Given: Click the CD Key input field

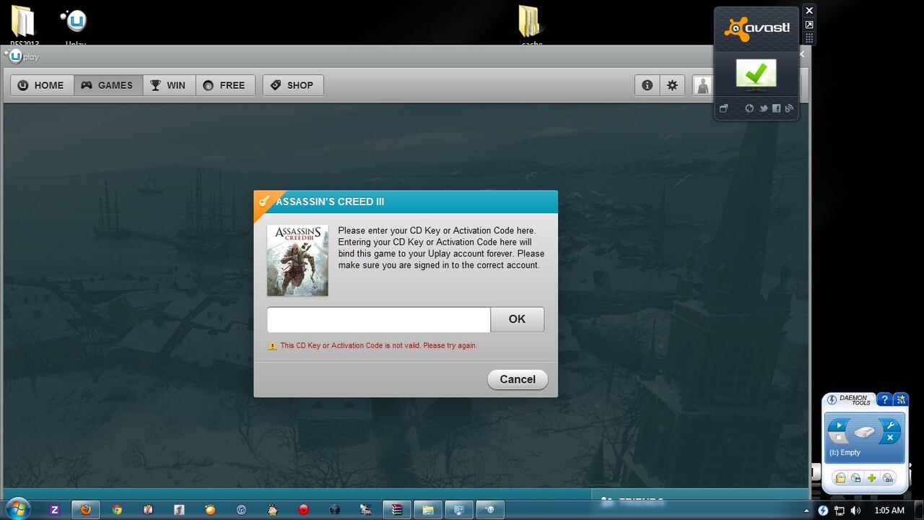Looking at the screenshot, I should pos(378,319).
